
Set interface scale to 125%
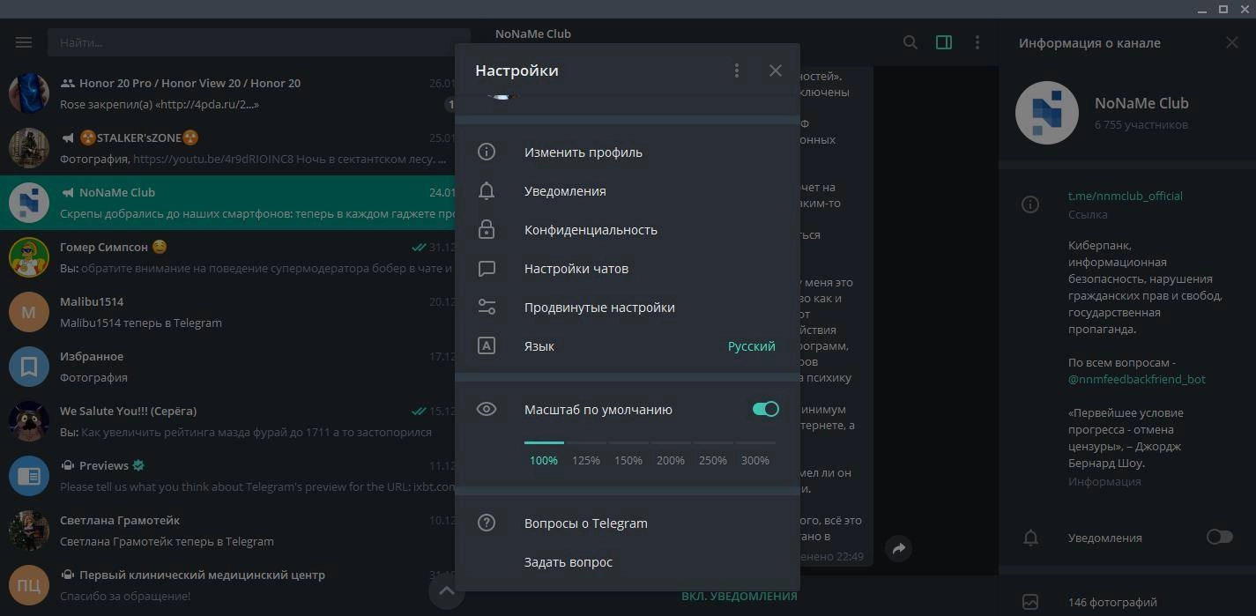point(586,460)
